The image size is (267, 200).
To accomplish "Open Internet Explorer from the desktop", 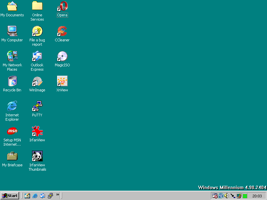I will [12, 106].
